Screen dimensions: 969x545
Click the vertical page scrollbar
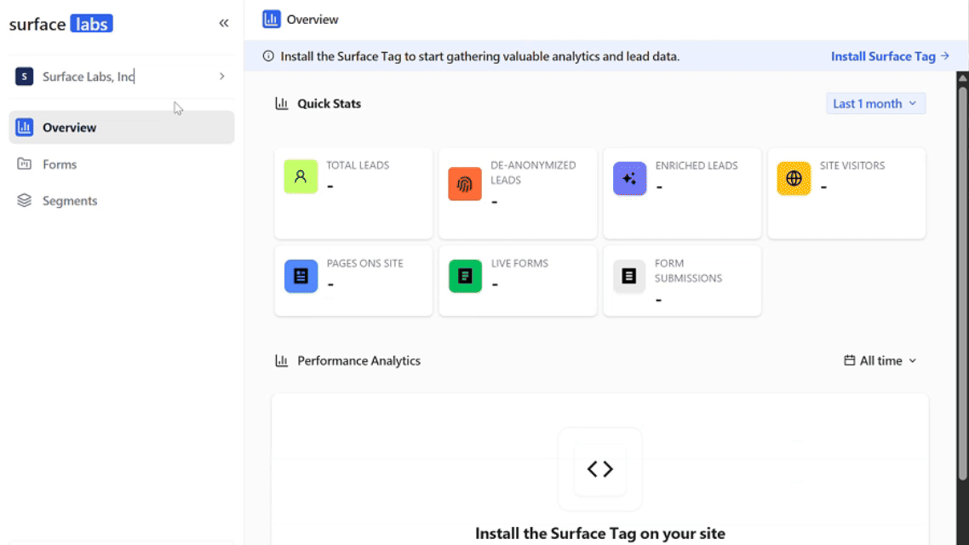pyautogui.click(x=962, y=281)
